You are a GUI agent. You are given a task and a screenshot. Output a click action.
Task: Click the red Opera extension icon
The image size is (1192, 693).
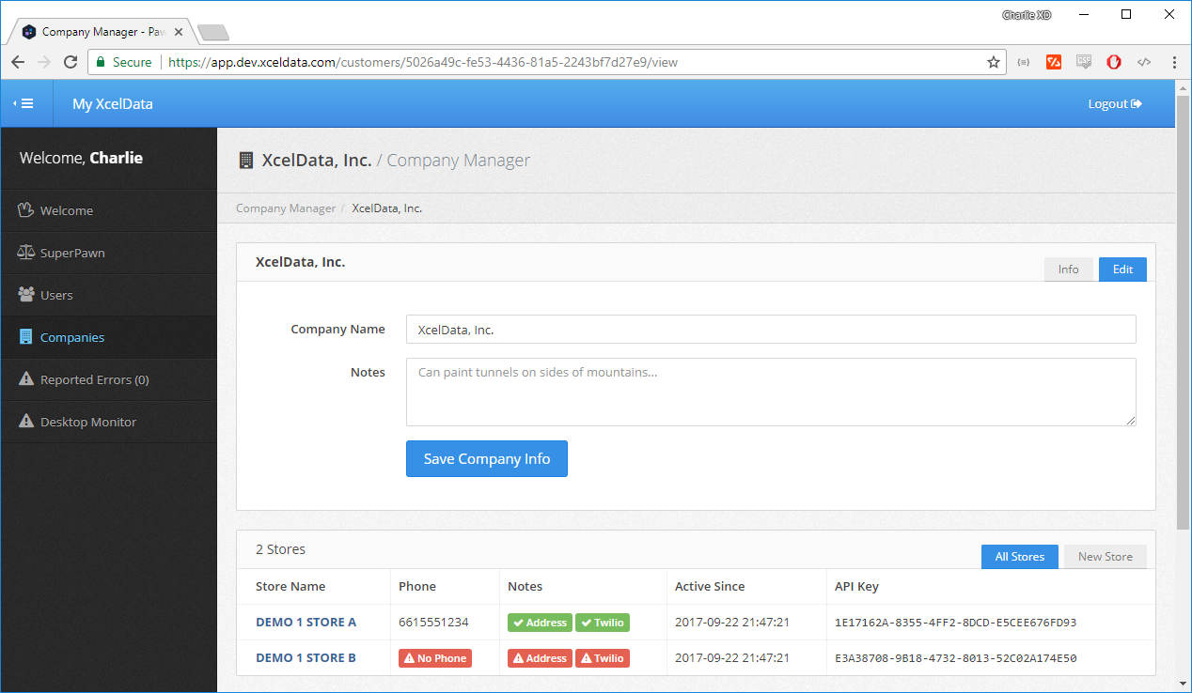[x=1113, y=62]
